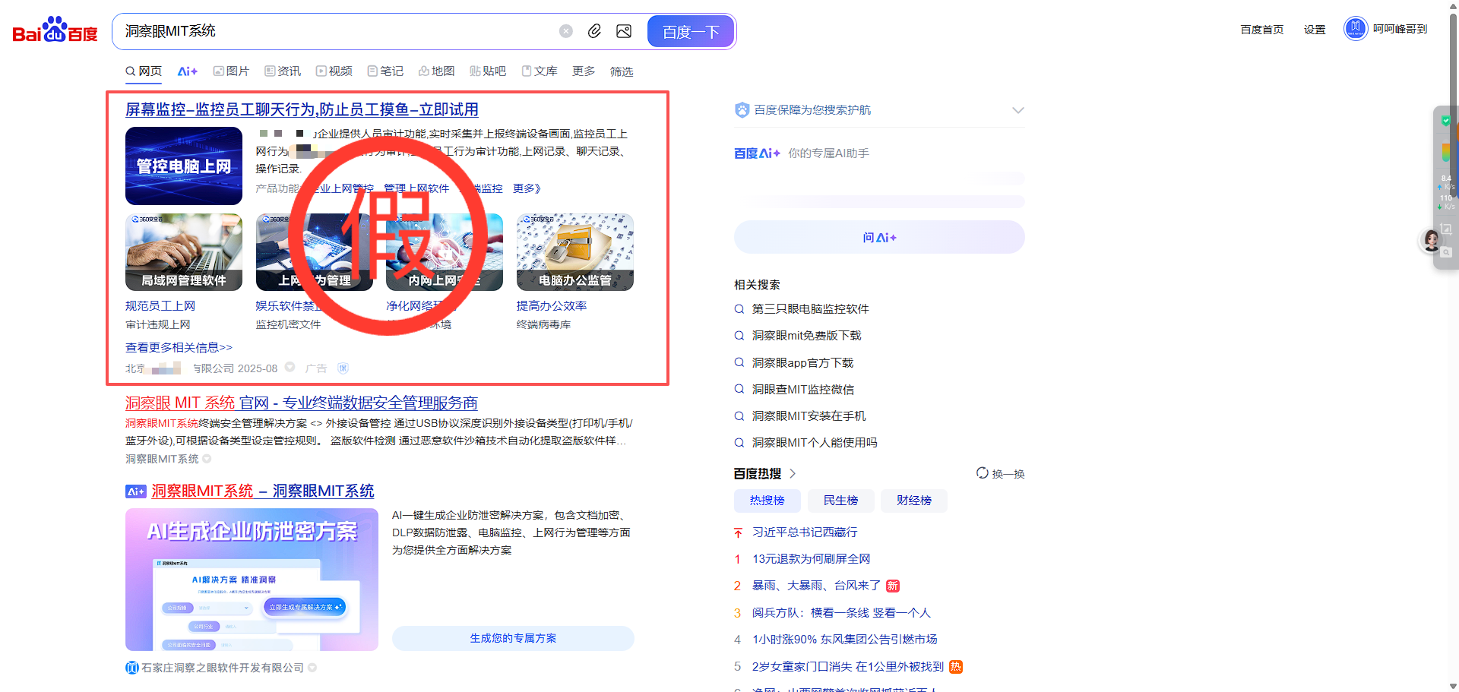Open the 更多 tabs dropdown
Image resolution: width=1459 pixels, height=692 pixels.
584,71
